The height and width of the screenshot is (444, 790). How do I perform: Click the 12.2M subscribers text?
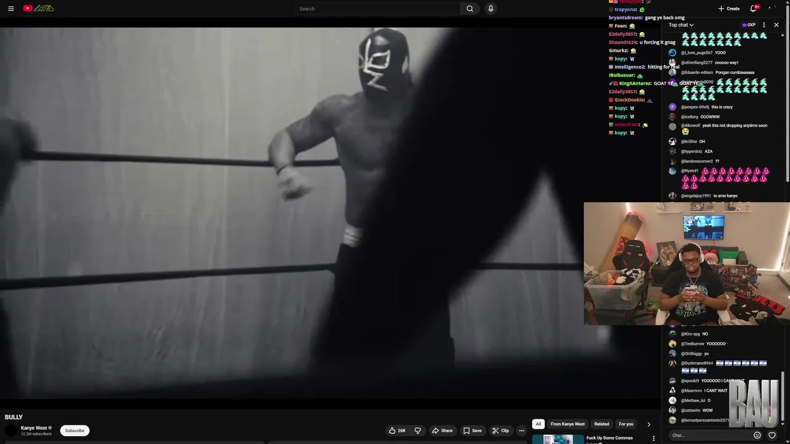pyautogui.click(x=36, y=434)
